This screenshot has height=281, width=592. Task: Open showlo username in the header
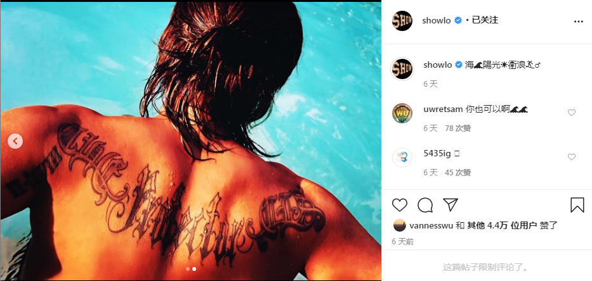click(436, 20)
